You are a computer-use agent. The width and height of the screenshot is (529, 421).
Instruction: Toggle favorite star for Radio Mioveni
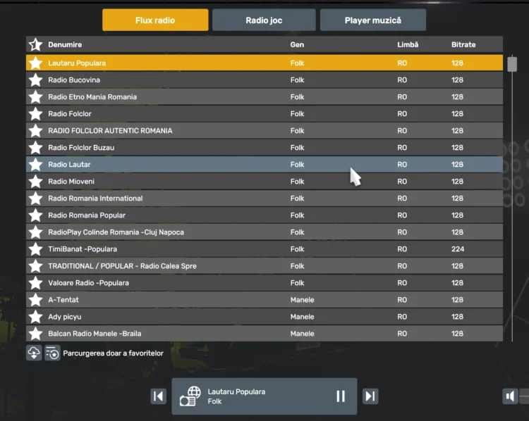(35, 181)
